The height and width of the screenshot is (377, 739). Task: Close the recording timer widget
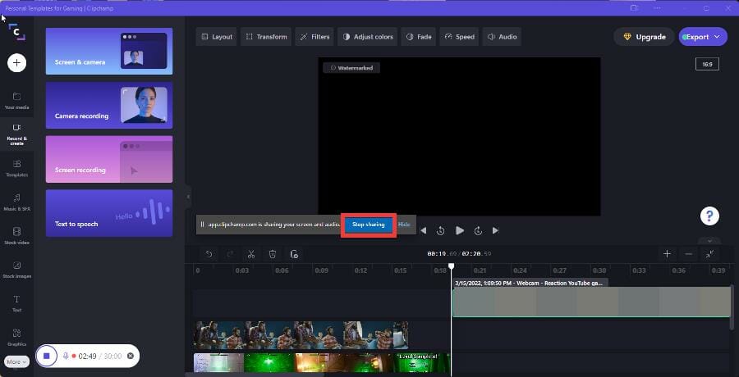tap(130, 356)
